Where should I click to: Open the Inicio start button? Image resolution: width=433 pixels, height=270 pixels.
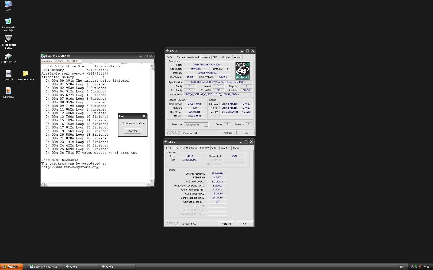tap(11, 266)
